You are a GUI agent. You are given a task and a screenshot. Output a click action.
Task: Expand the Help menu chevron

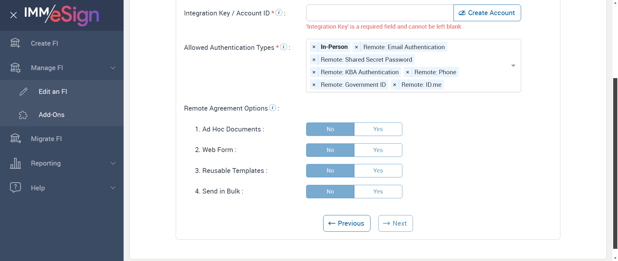(113, 188)
